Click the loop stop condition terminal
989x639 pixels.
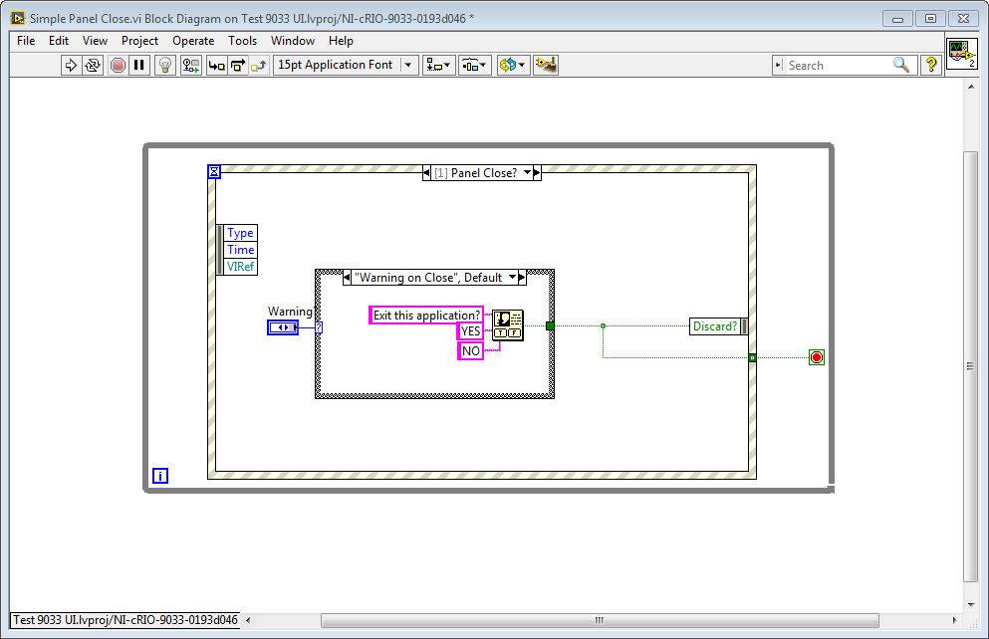[x=817, y=357]
